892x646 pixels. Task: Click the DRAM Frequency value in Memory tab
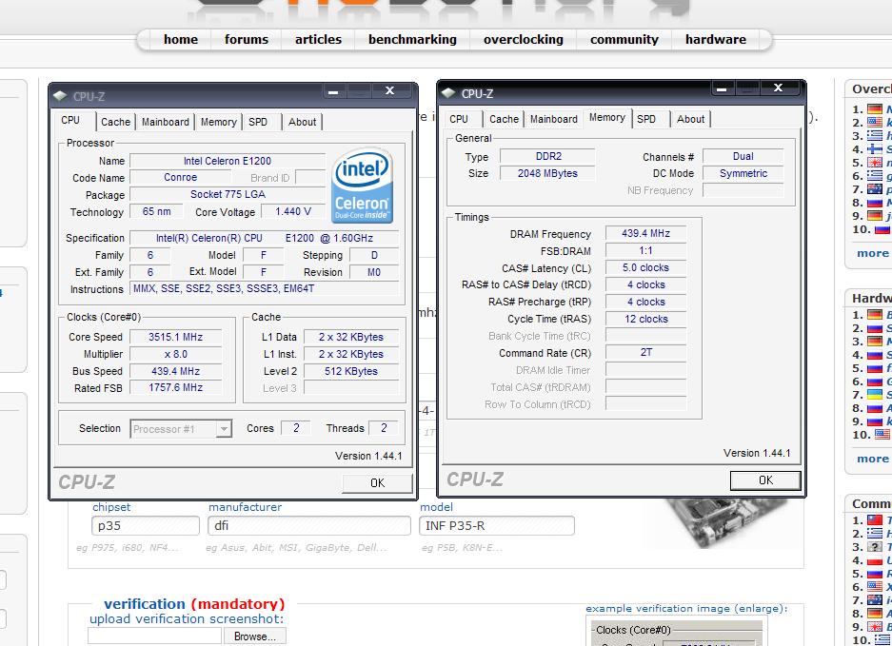click(x=645, y=233)
